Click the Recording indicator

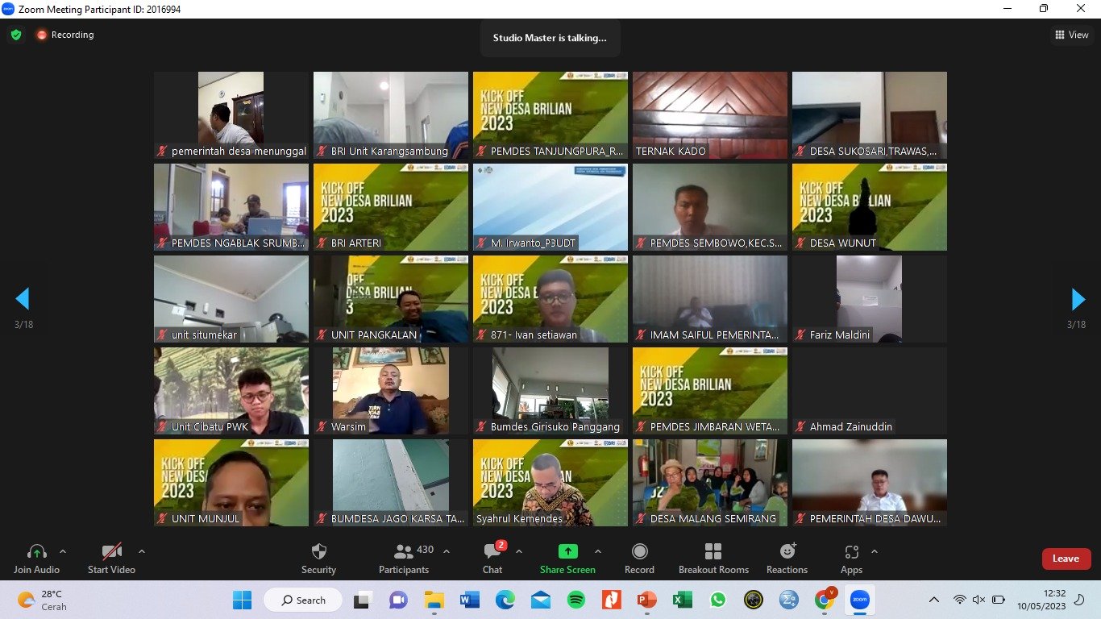click(x=65, y=35)
